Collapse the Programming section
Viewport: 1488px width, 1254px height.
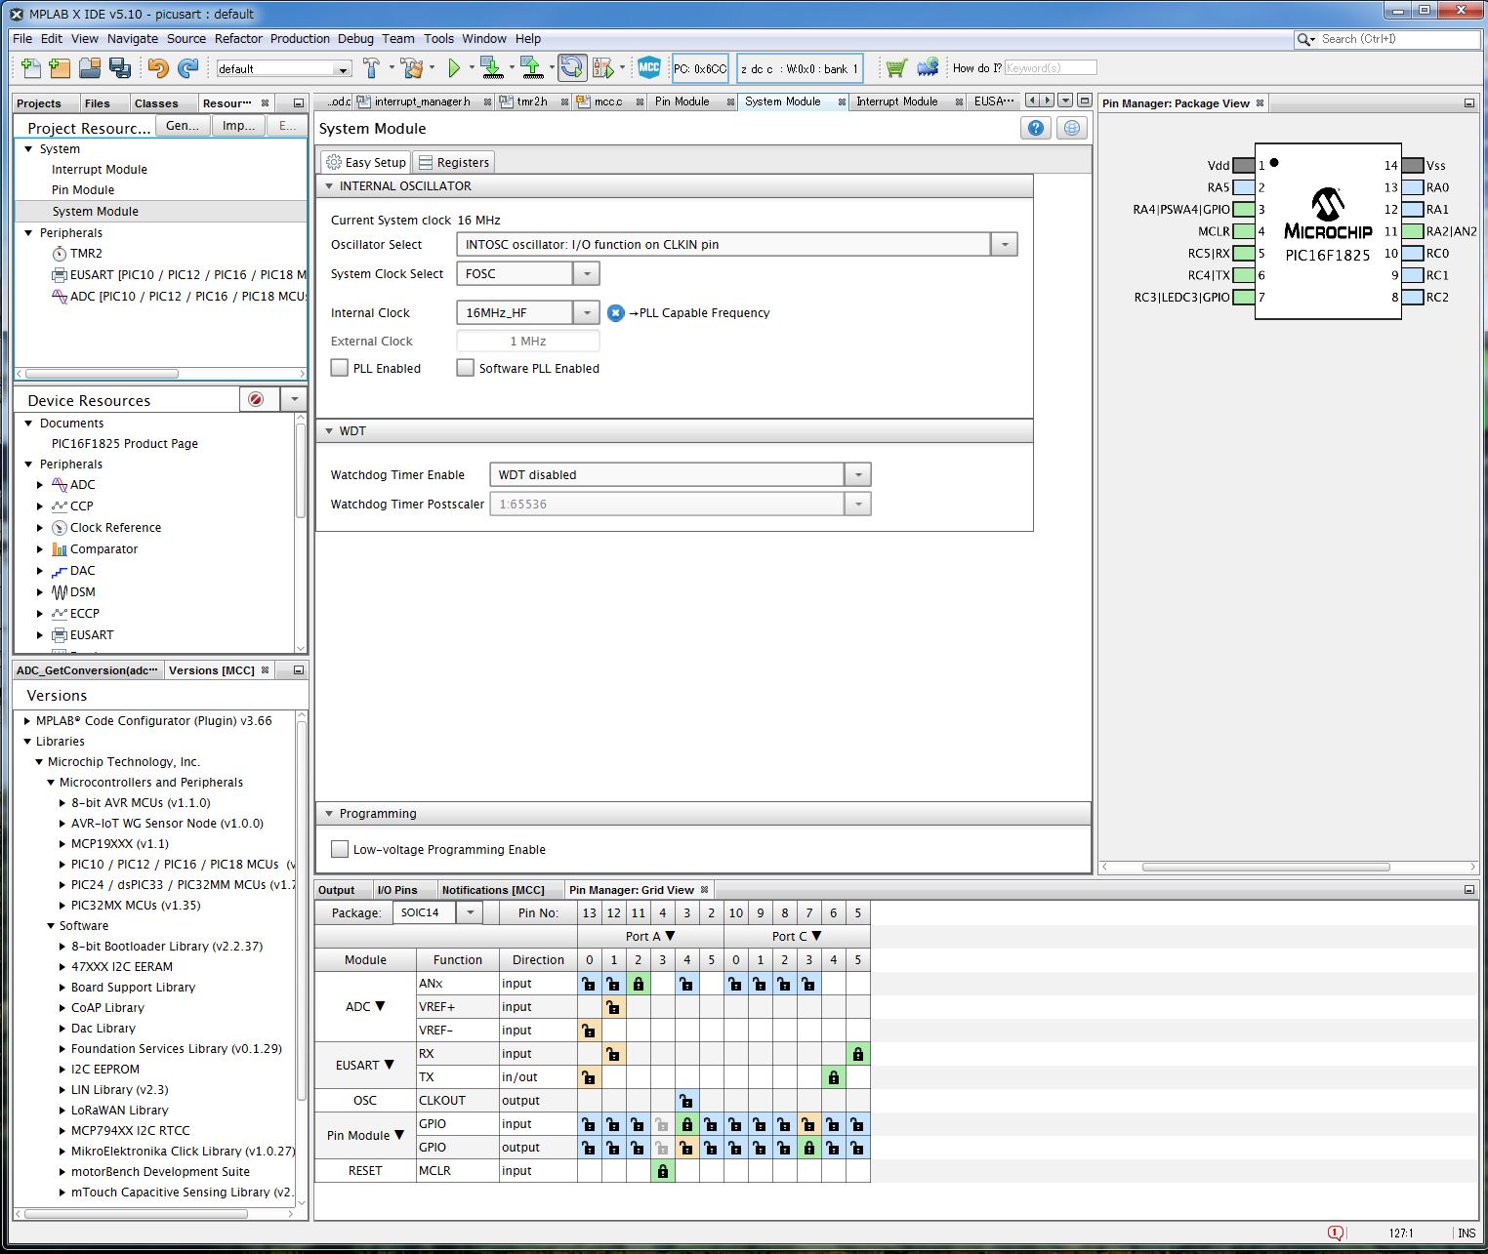329,813
